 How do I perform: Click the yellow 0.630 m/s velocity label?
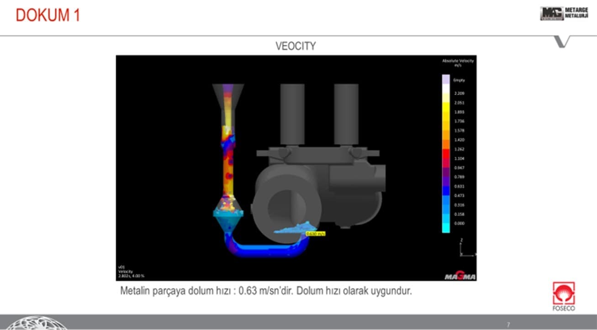[315, 234]
